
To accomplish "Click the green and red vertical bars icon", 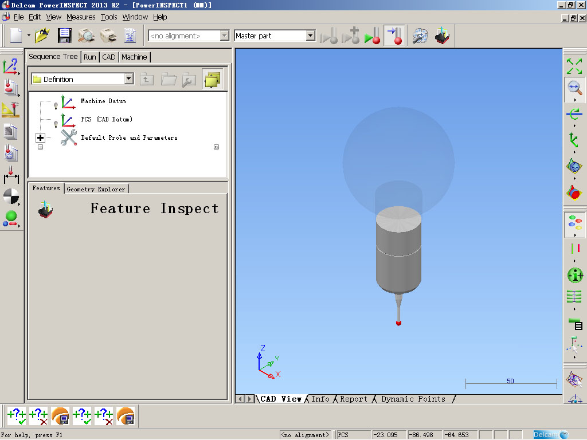I will pyautogui.click(x=575, y=249).
